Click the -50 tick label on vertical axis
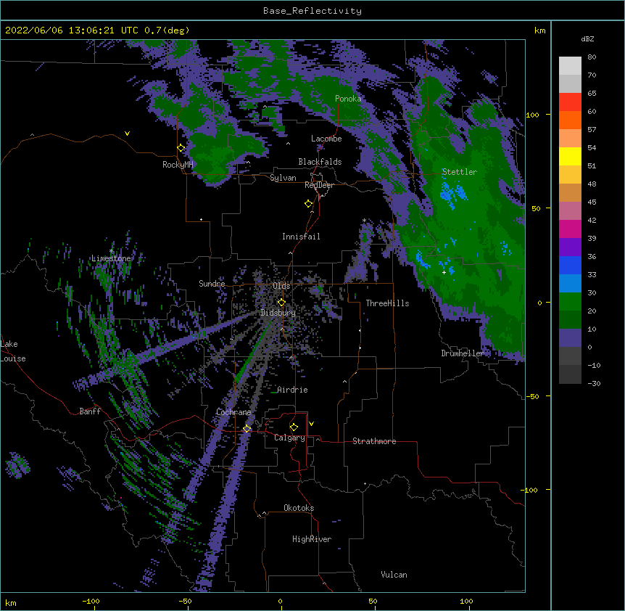 (532, 396)
